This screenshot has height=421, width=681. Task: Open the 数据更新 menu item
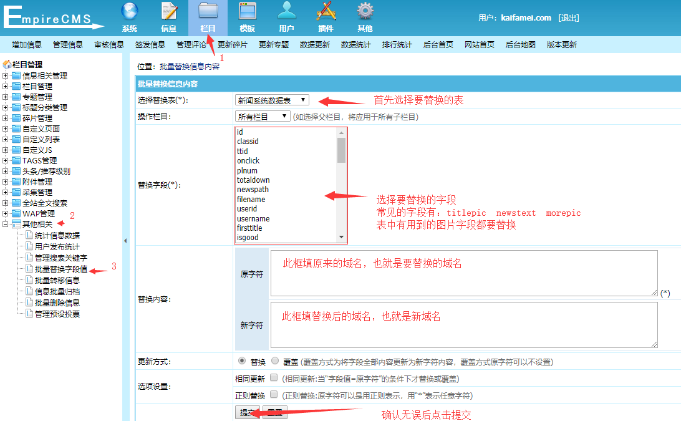[315, 44]
